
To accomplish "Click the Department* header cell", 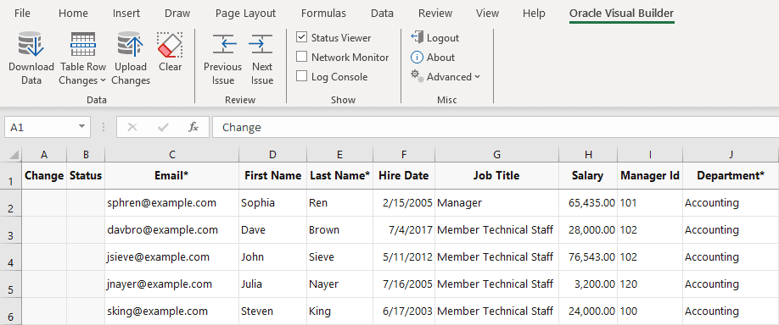I will 731,175.
